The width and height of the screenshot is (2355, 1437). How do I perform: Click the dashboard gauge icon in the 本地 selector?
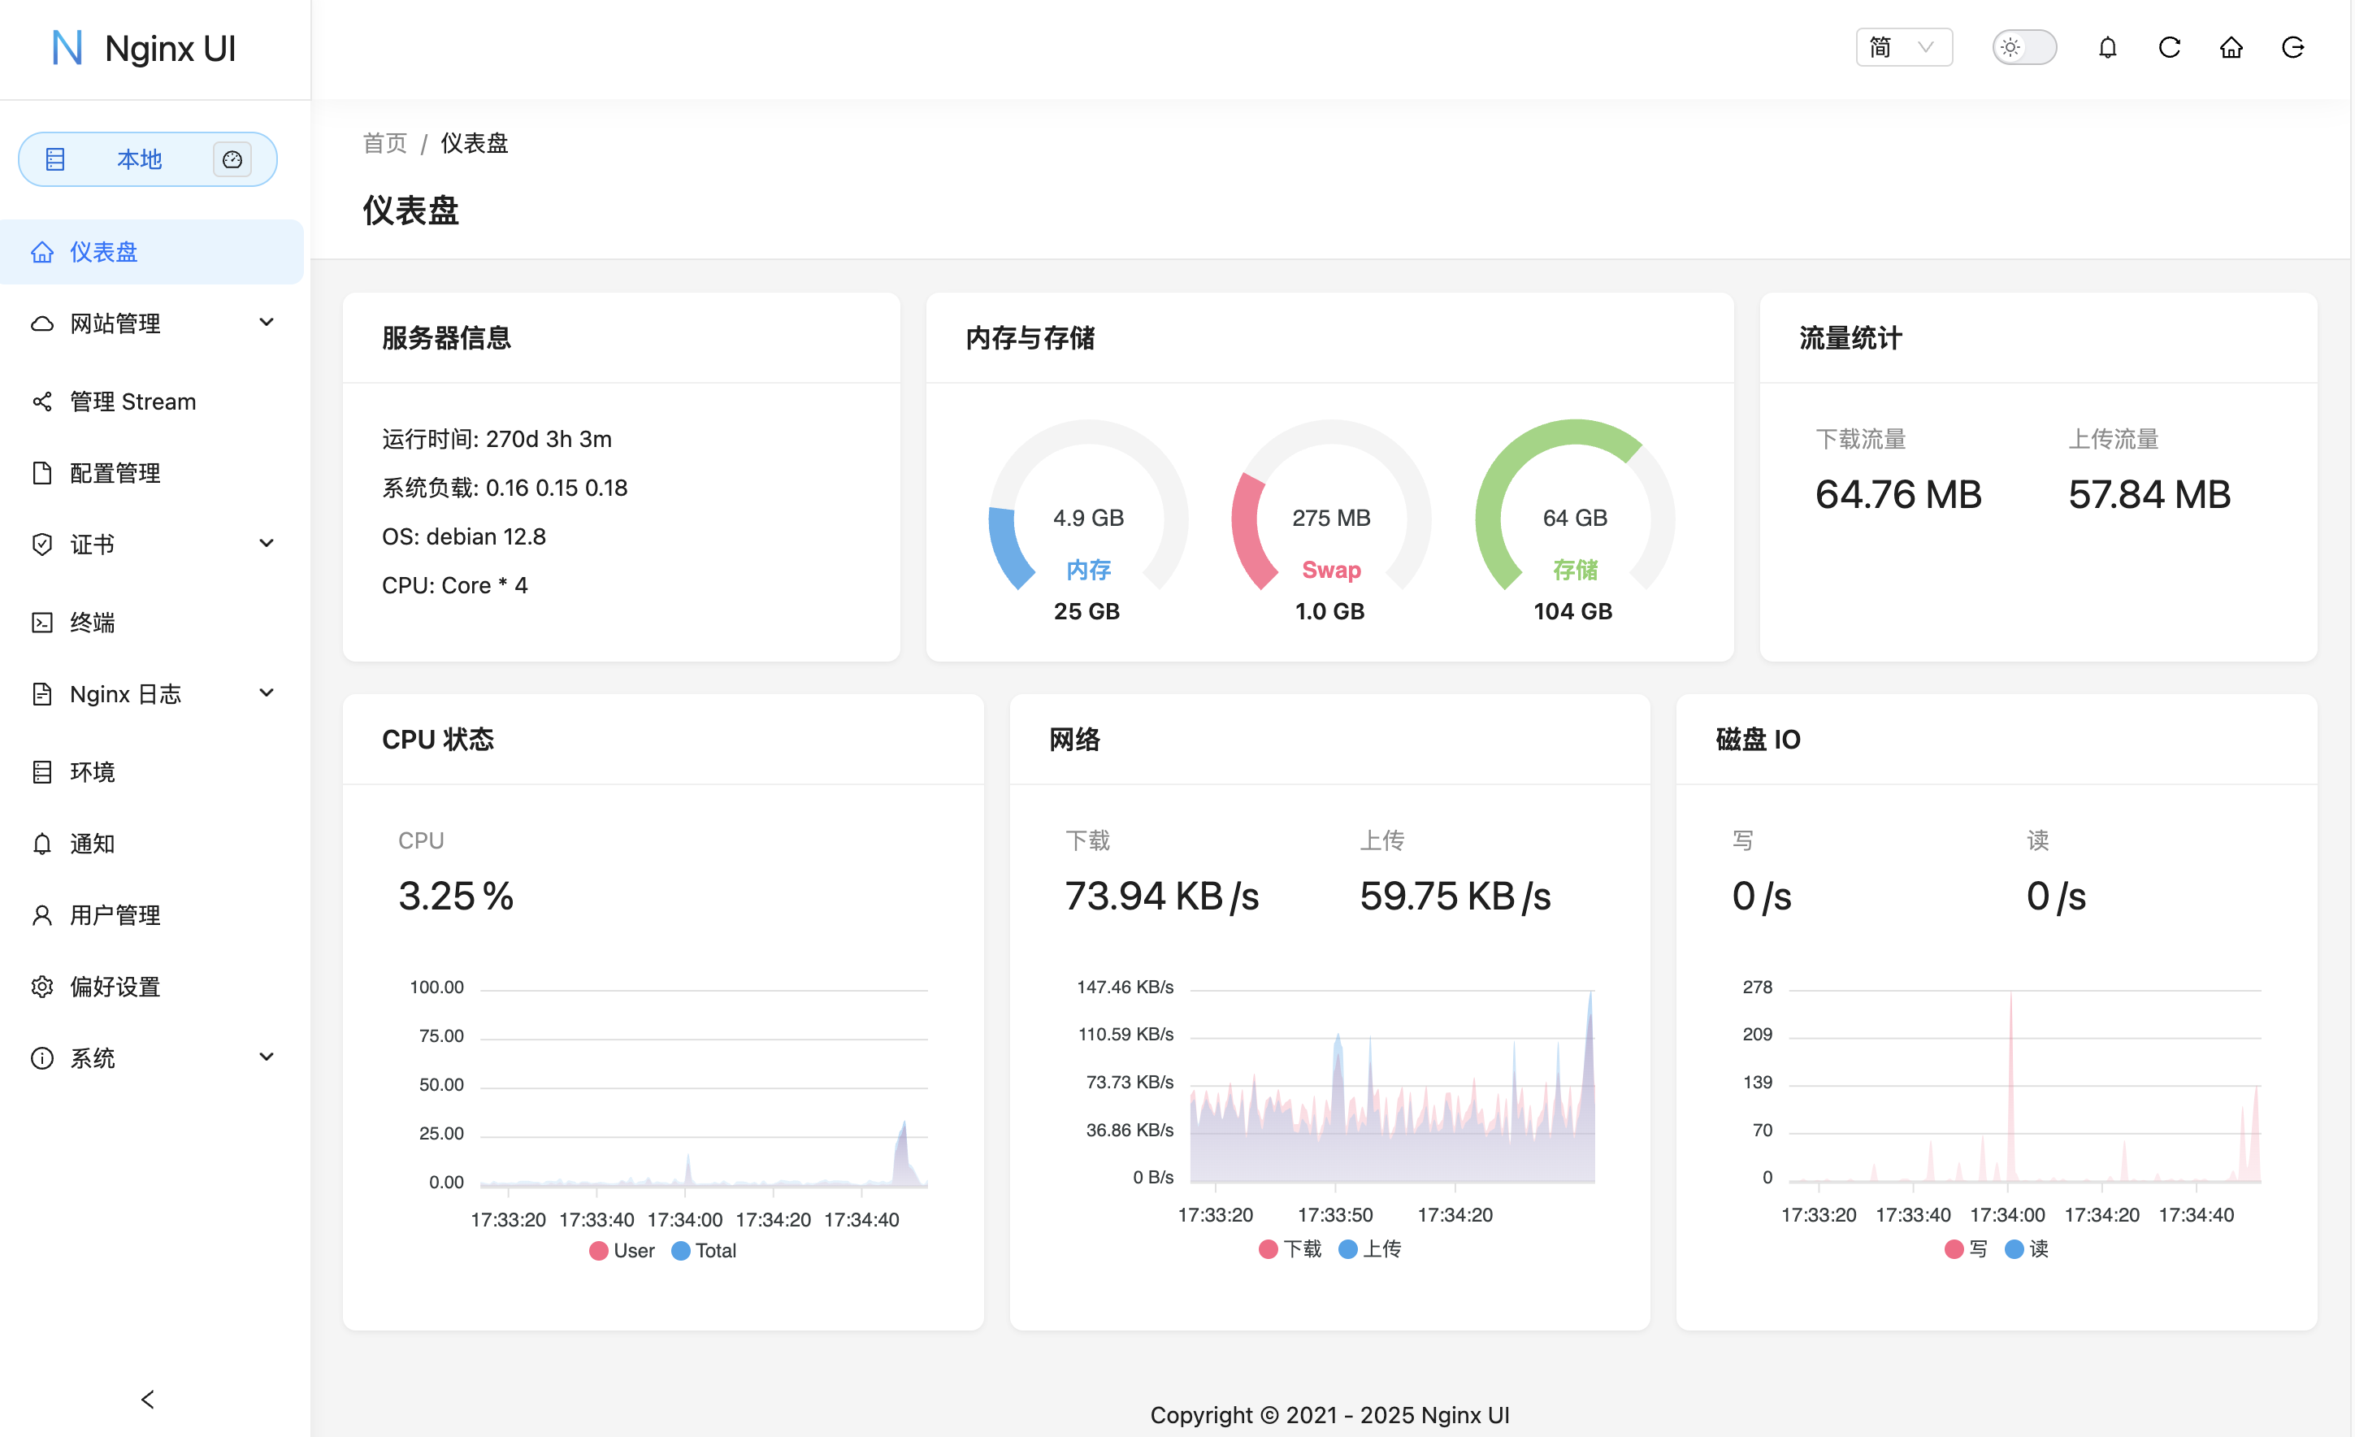tap(232, 159)
